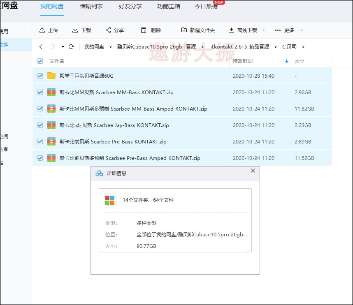
Task: Click the 离线下载 button label
Action: 247,30
